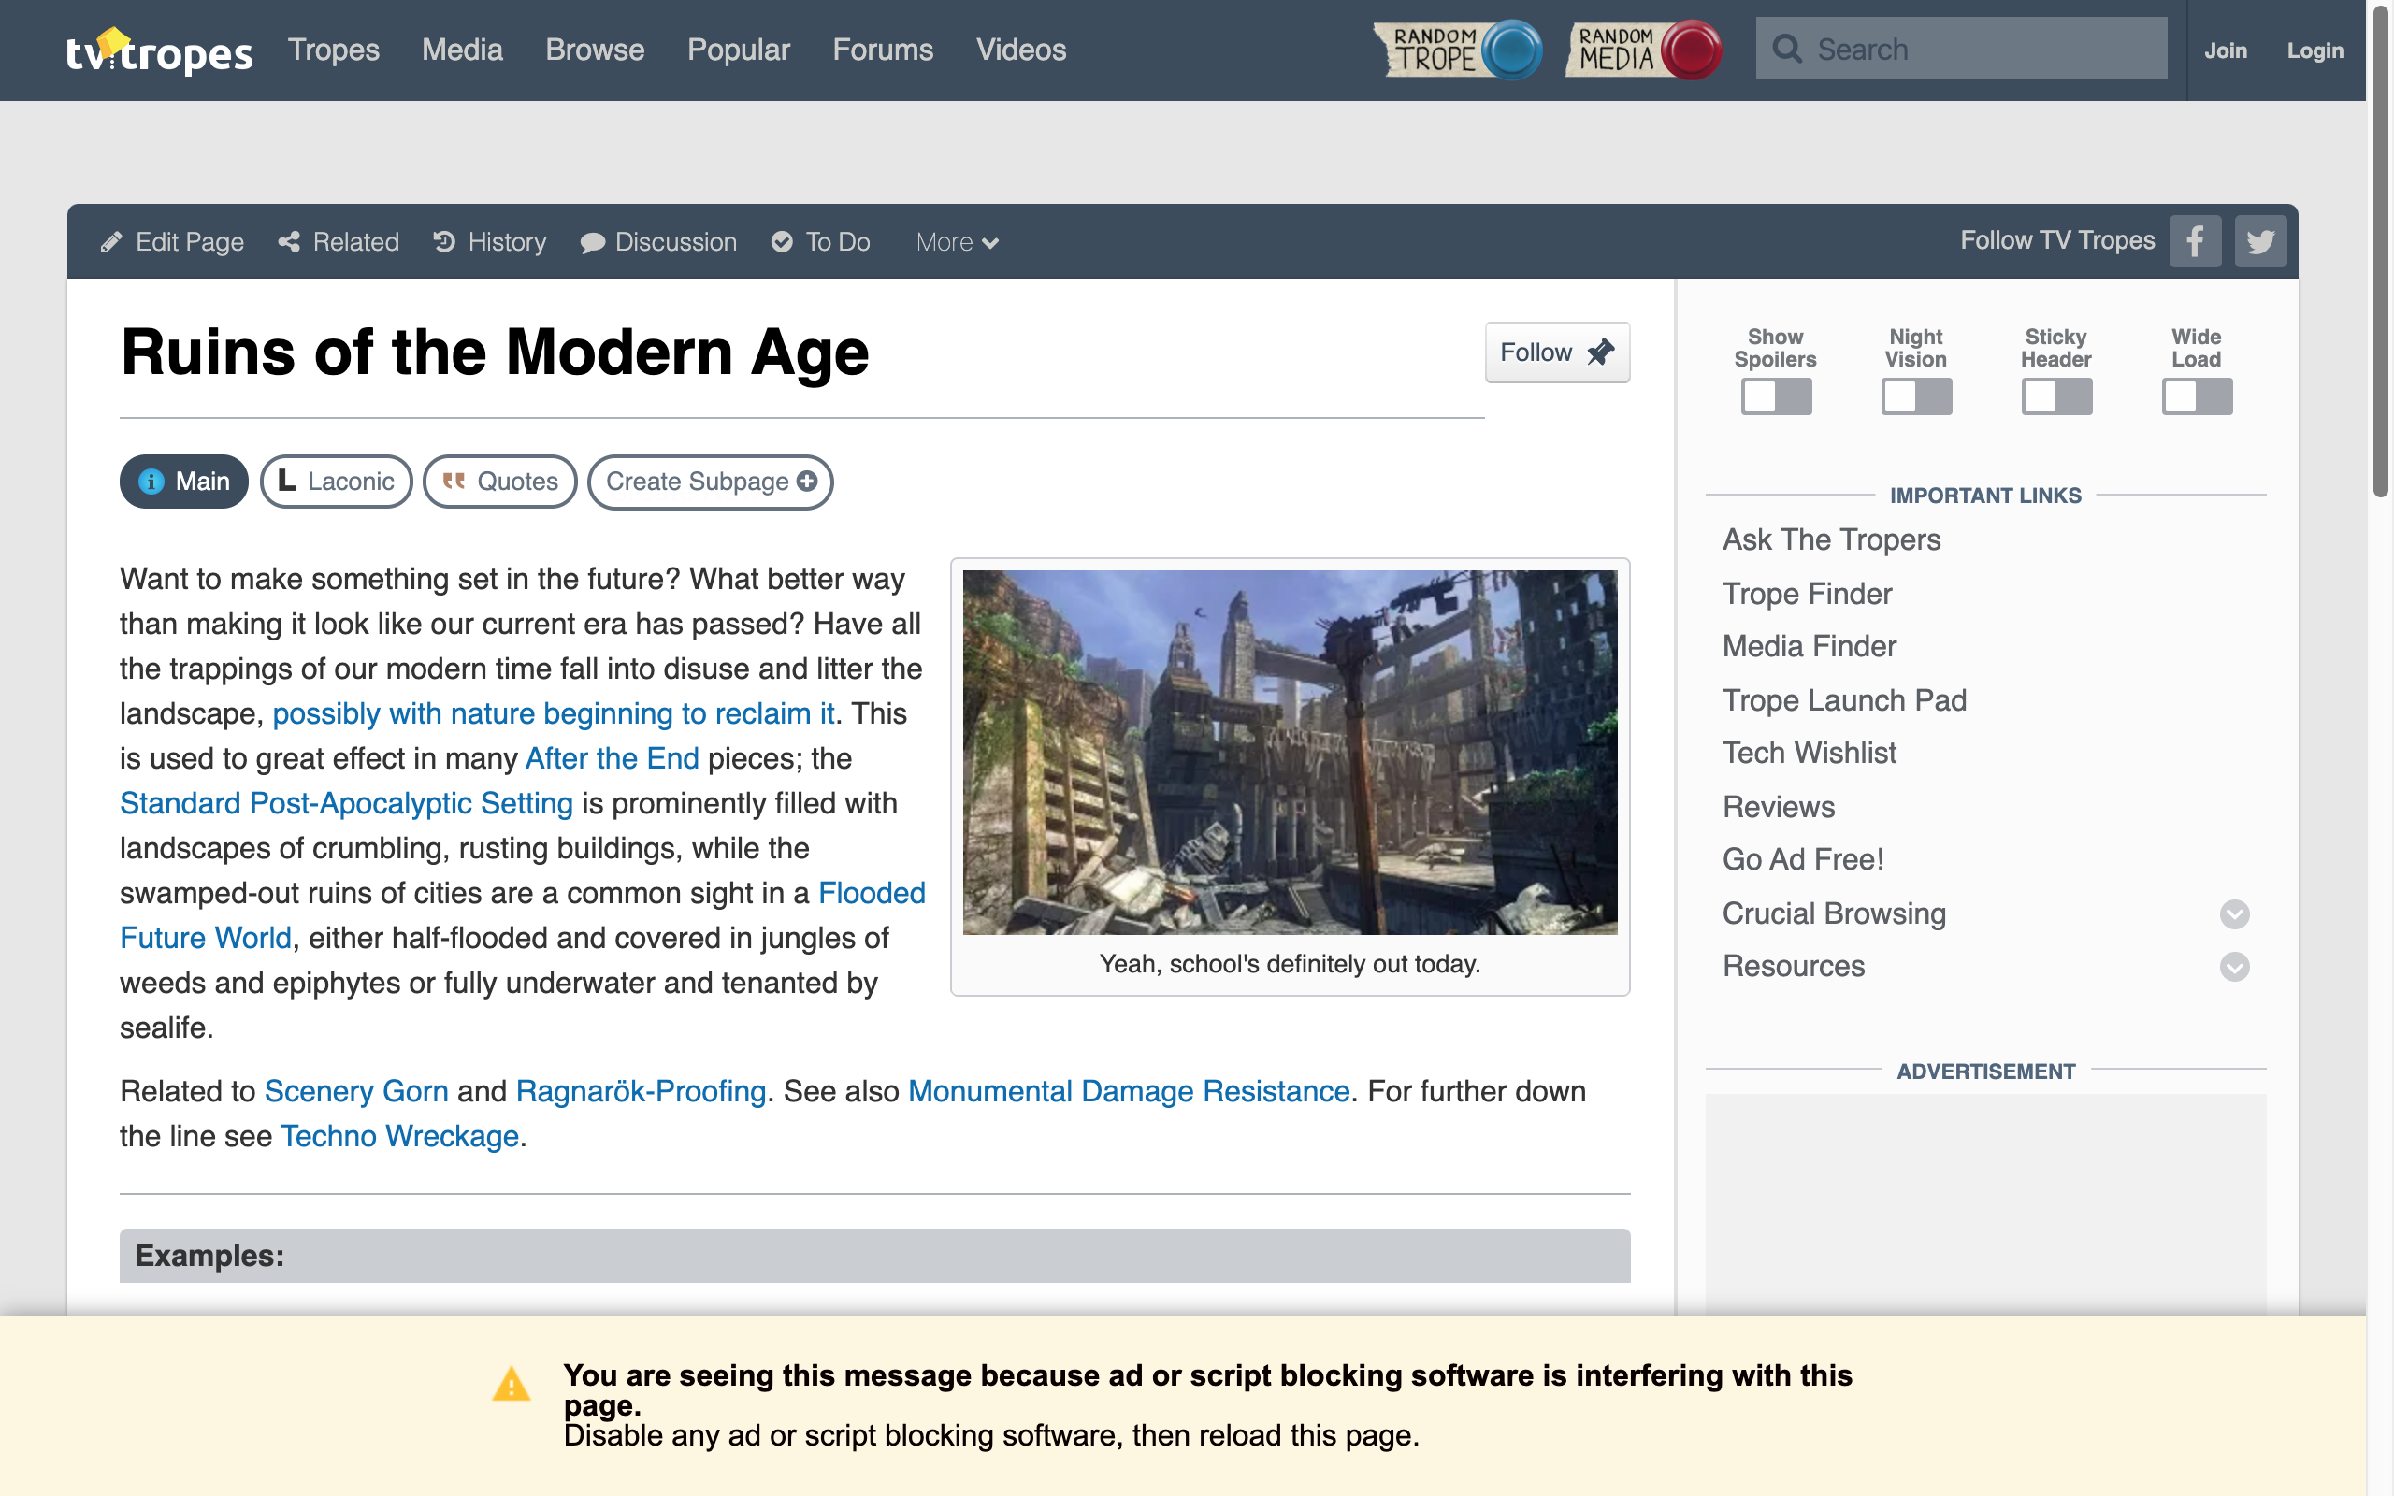Go to the Forums menu item
Screen dimensions: 2394x1496
coord(883,50)
